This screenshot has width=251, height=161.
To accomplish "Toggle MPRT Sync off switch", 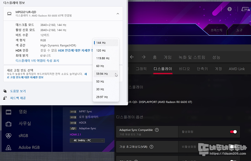I will (73, 112).
